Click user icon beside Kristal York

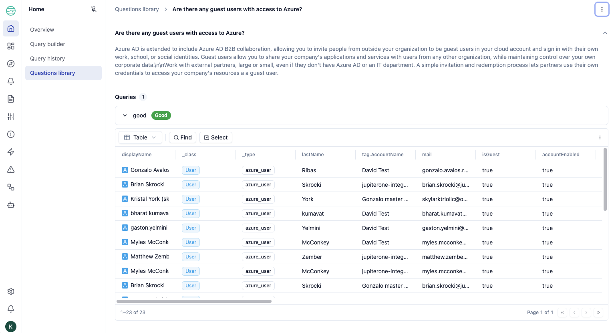click(x=125, y=199)
